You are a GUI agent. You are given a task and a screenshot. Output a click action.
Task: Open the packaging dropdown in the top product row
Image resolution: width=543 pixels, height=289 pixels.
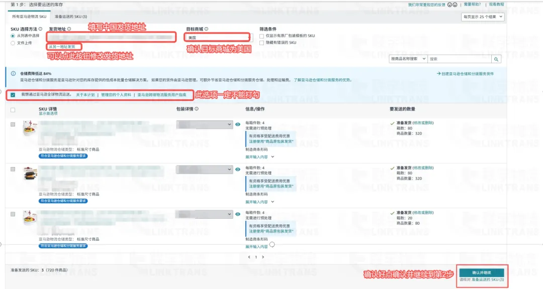coord(204,124)
